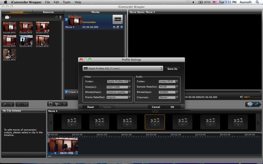Click the Aunsoft user menu
The image size is (263, 164).
(246, 2)
